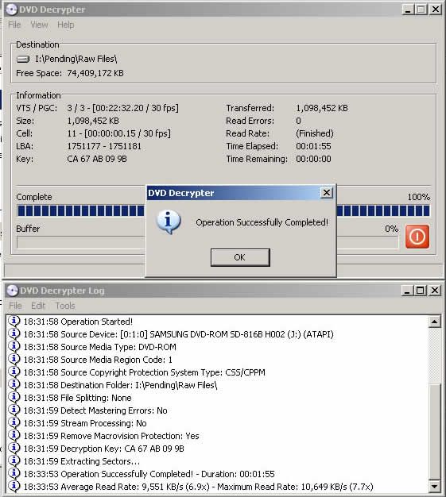Viewport: 446px width, 497px height.
Task: Click OK in the completion dialog
Action: click(x=240, y=257)
